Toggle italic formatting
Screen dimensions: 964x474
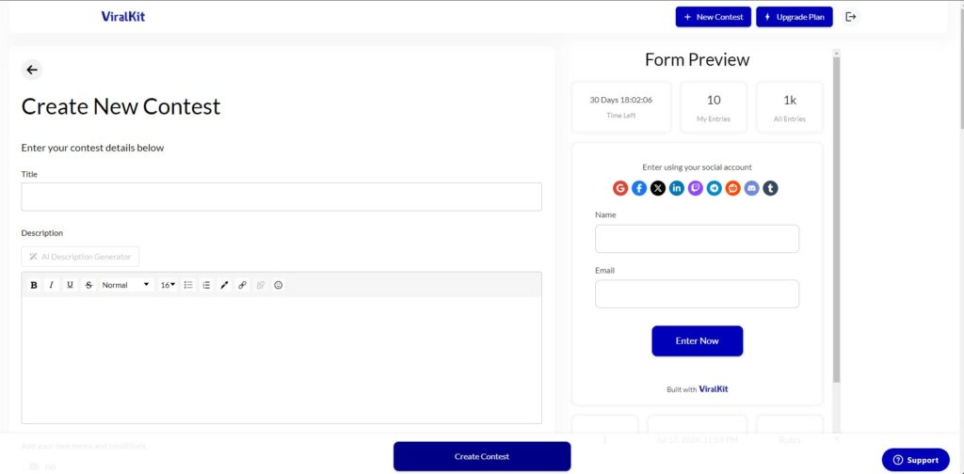coord(52,285)
